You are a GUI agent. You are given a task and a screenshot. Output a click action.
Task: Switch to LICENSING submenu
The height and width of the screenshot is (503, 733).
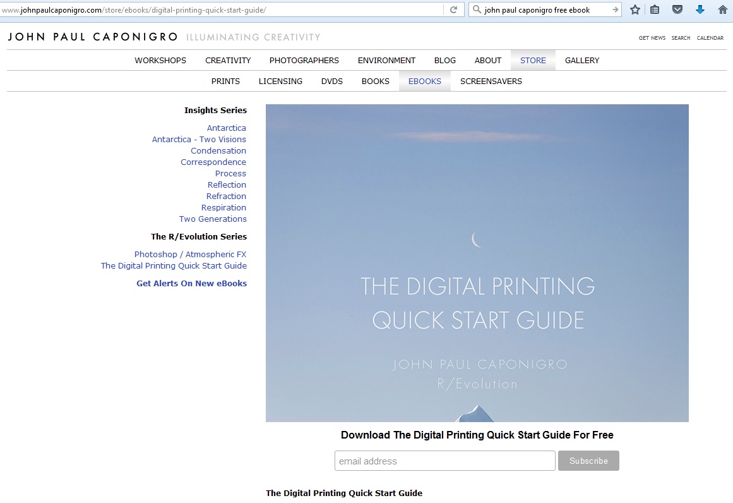tap(280, 81)
